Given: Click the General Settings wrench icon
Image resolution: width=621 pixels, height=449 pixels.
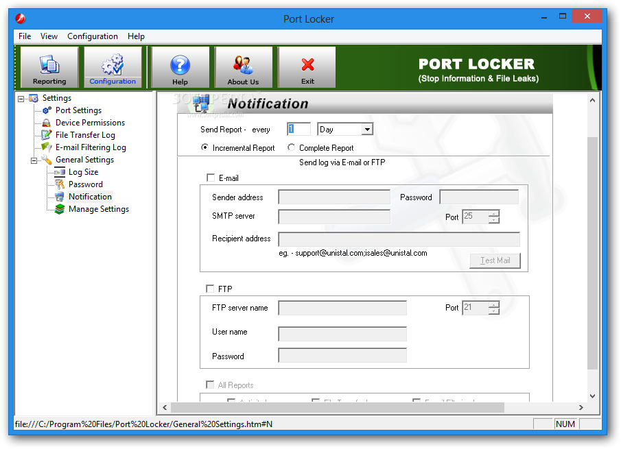Looking at the screenshot, I should pos(47,160).
